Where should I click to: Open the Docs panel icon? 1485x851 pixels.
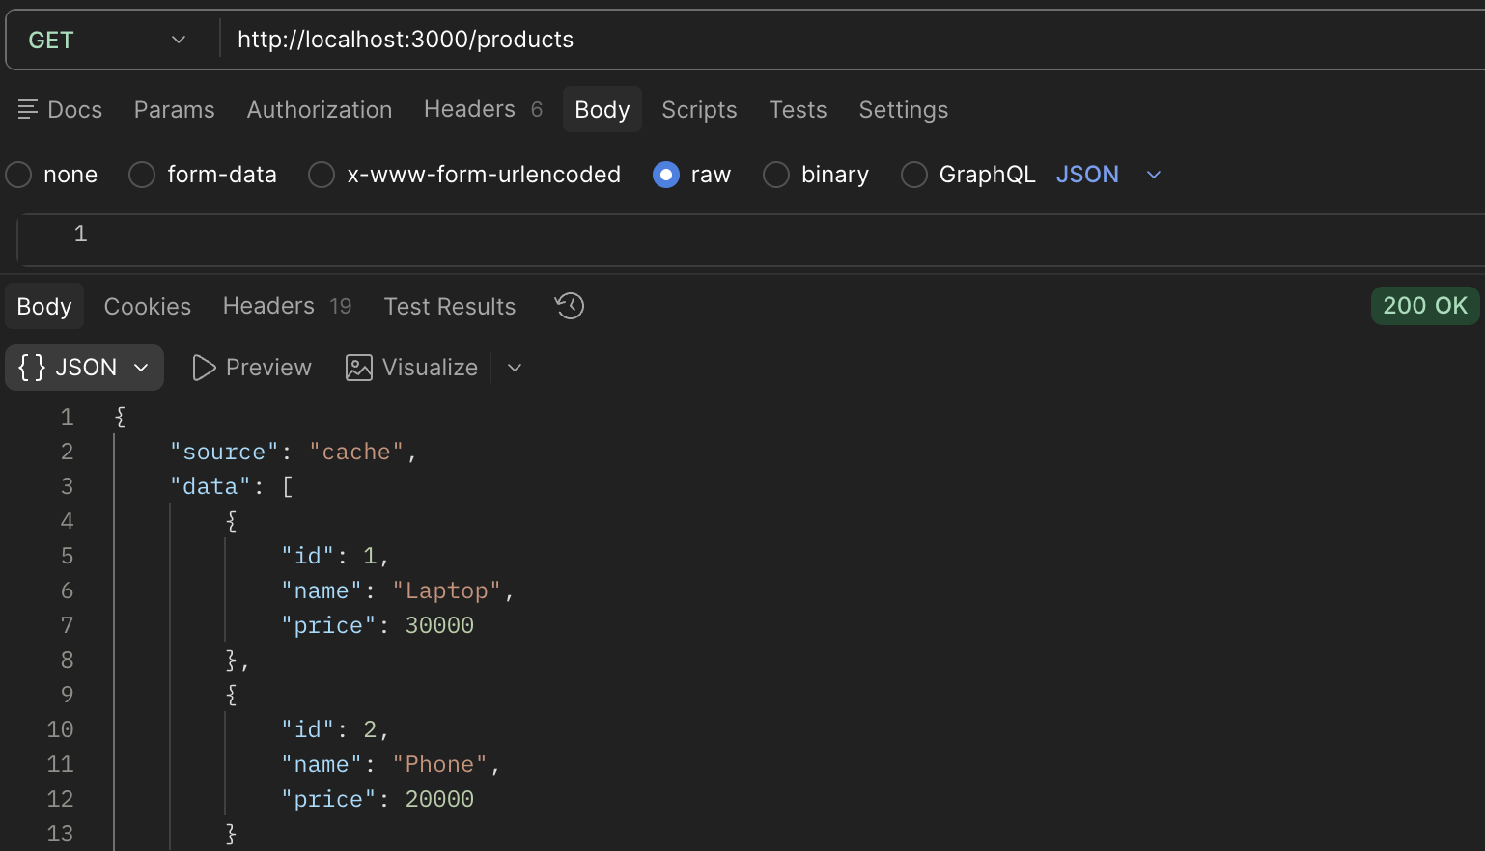[28, 110]
